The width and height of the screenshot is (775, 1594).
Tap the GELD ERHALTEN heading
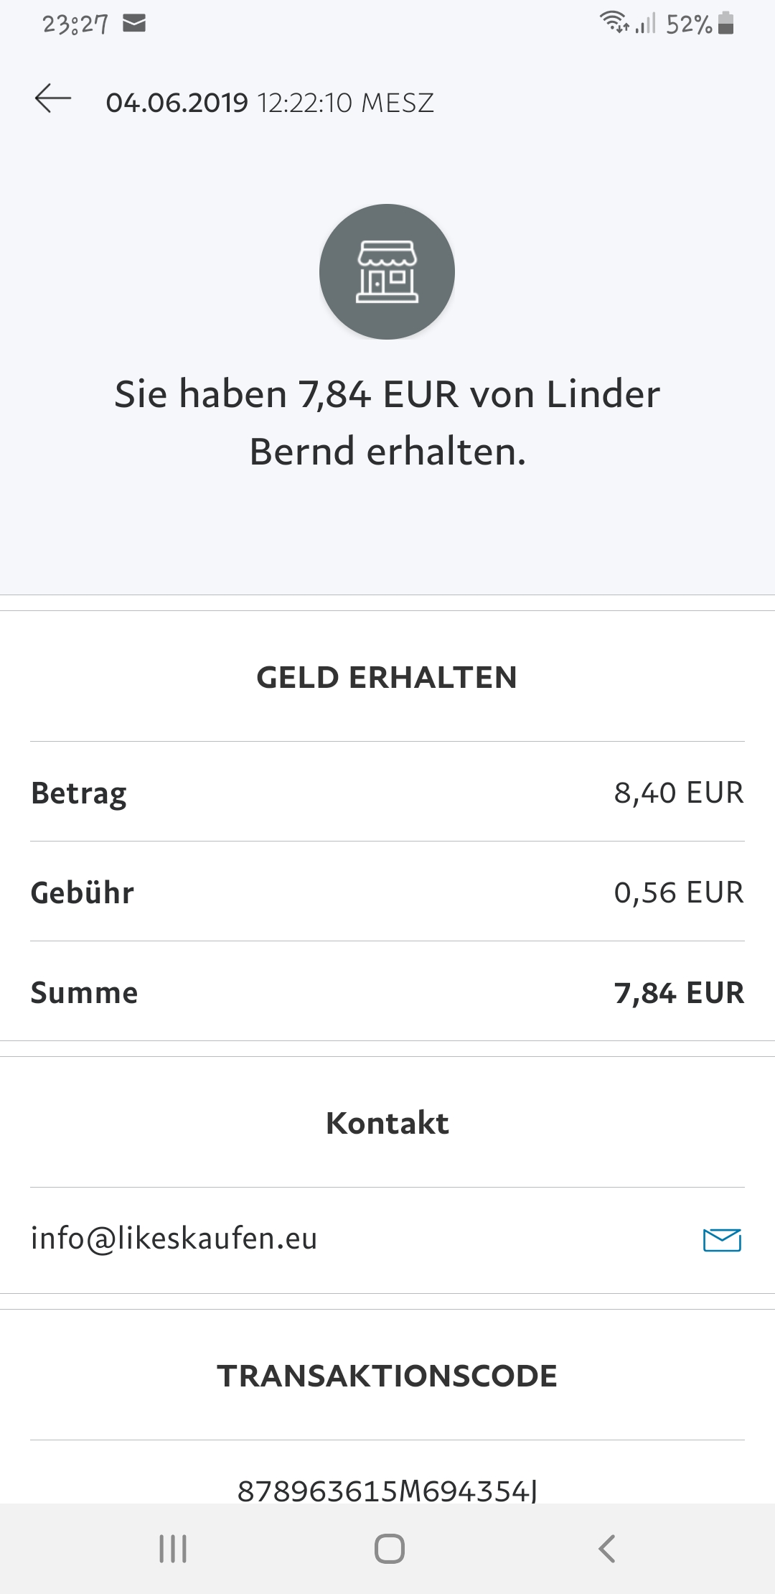387,678
